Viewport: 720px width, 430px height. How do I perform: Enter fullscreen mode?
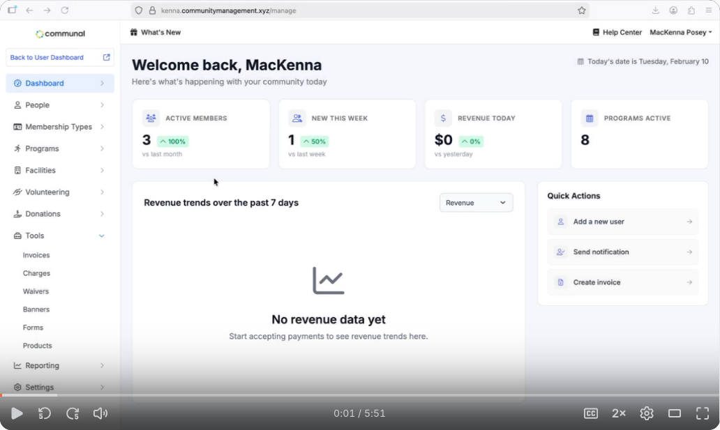click(x=703, y=413)
